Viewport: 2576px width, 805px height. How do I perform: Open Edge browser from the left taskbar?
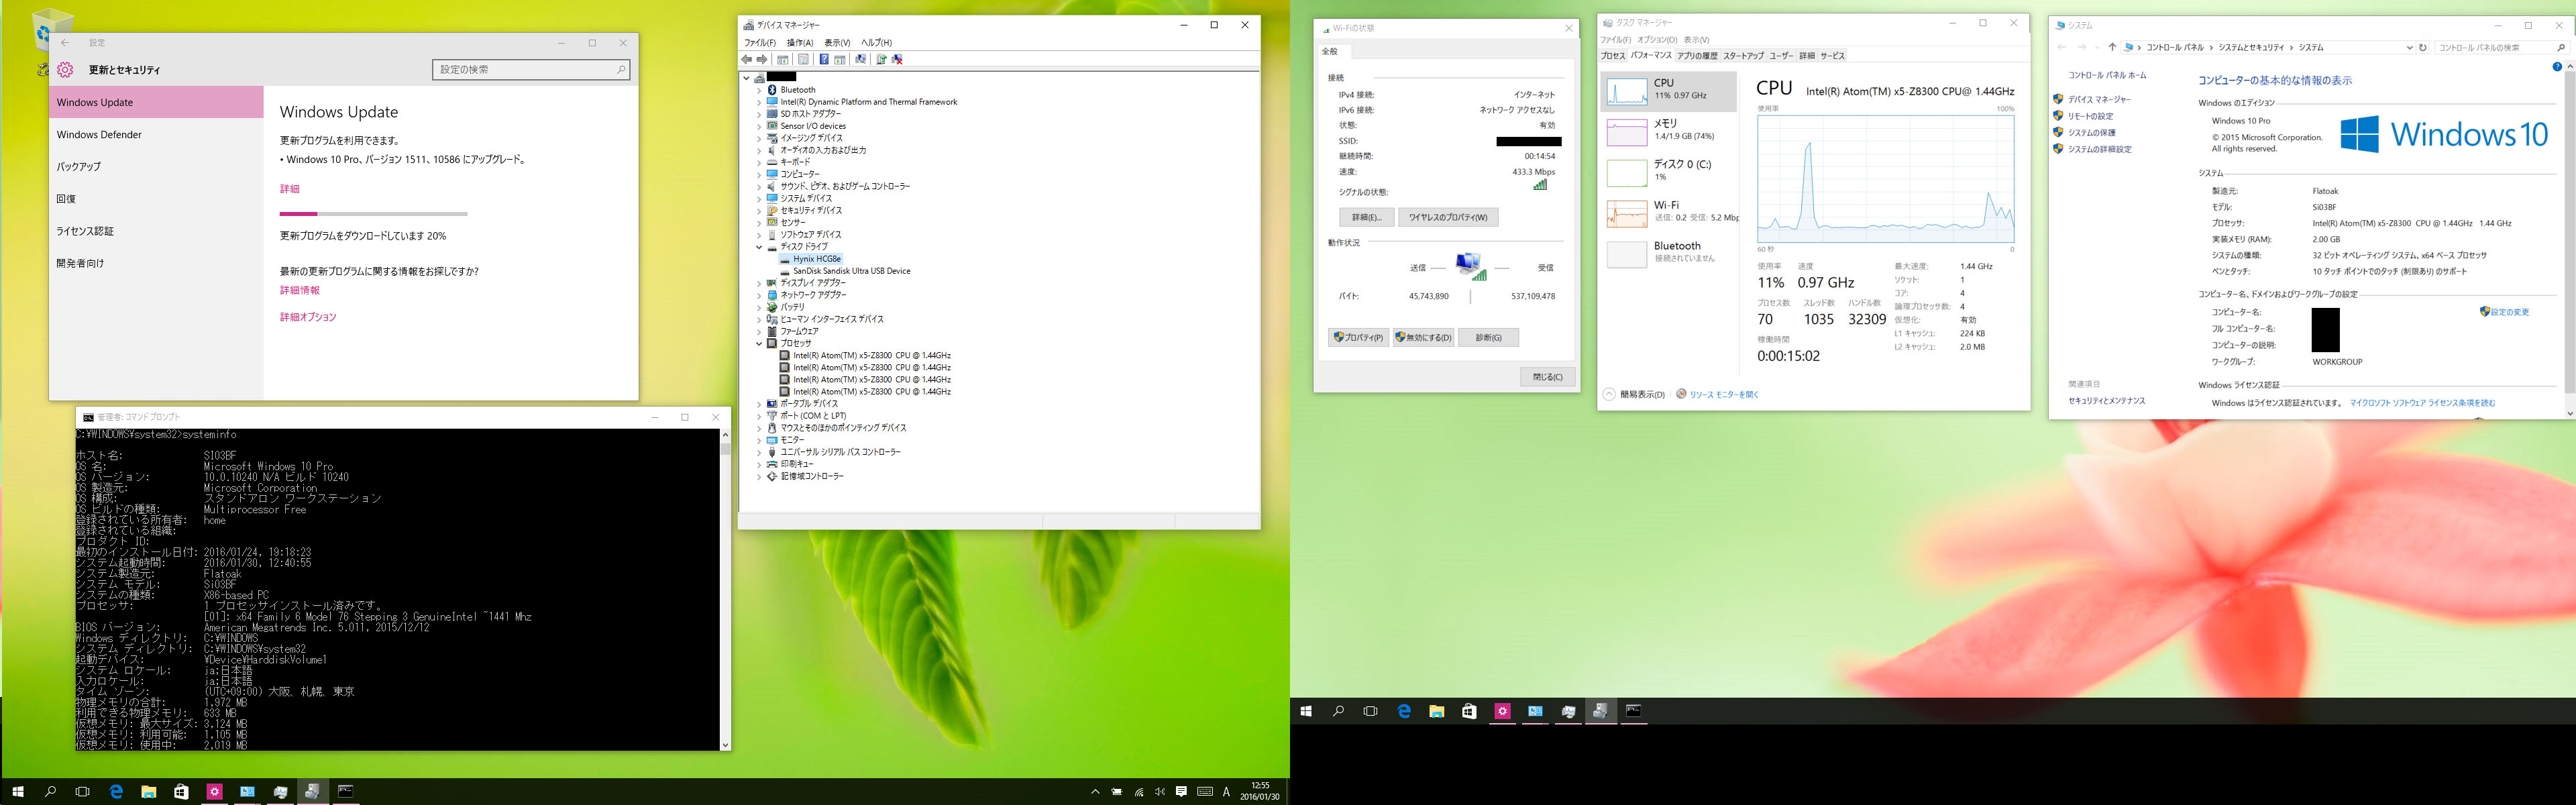click(x=116, y=792)
